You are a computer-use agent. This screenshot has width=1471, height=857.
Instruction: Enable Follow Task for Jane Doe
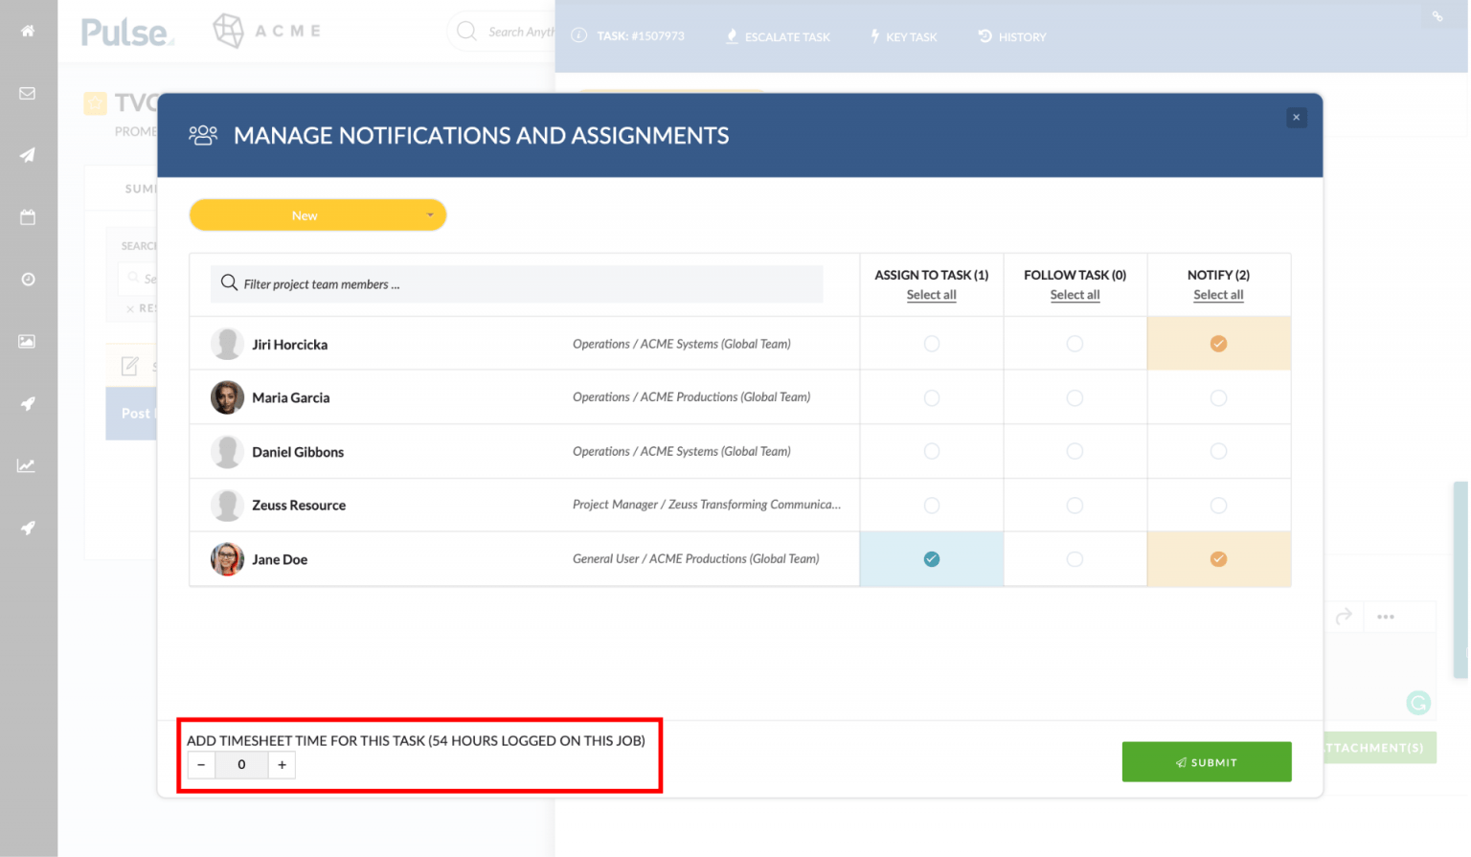click(1075, 558)
